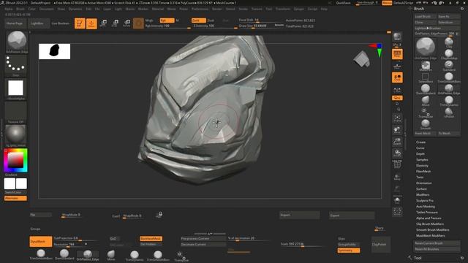Open the Document menu
Image resolution: width=468 pixels, height=263 pixels.
[47, 9]
